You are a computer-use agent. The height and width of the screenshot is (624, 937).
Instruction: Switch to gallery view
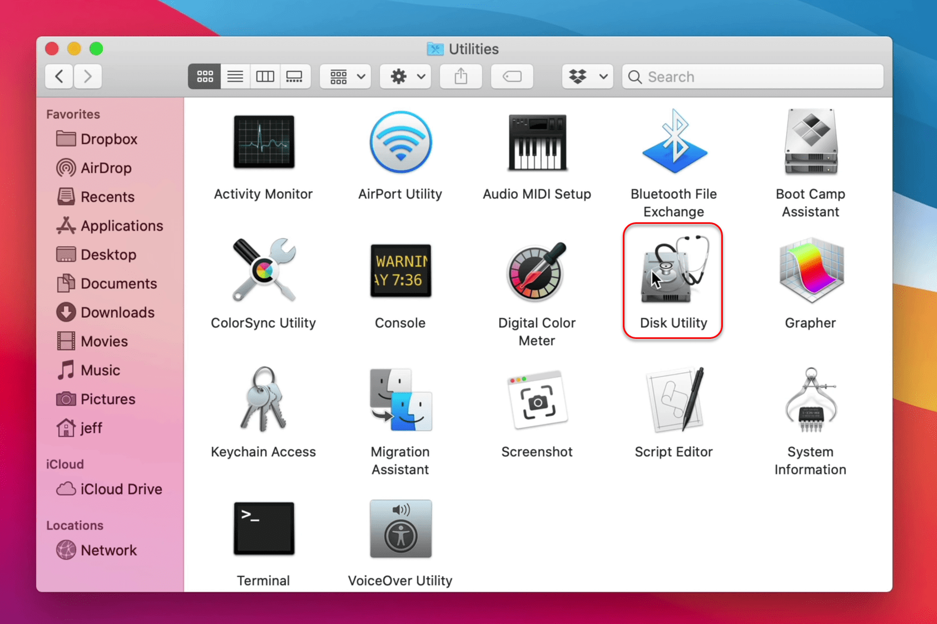[x=295, y=76]
